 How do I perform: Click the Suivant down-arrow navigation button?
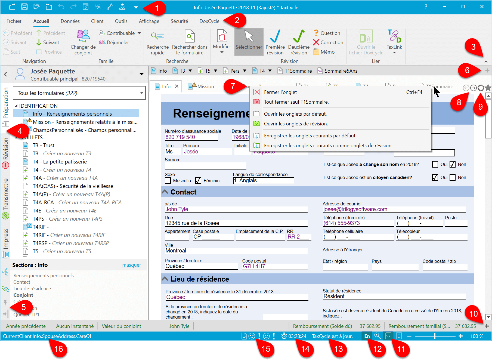[48, 42]
